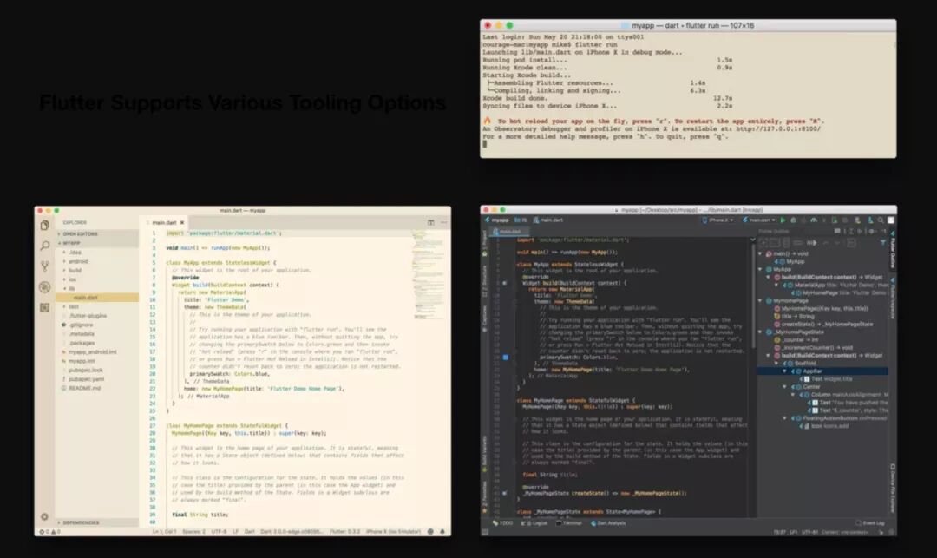Screen dimensions: 937x558
Task: Open the Debug icon in VS Code activity bar
Action: tap(45, 286)
